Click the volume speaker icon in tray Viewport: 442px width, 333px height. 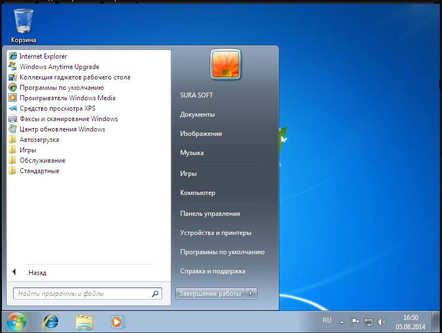382,321
